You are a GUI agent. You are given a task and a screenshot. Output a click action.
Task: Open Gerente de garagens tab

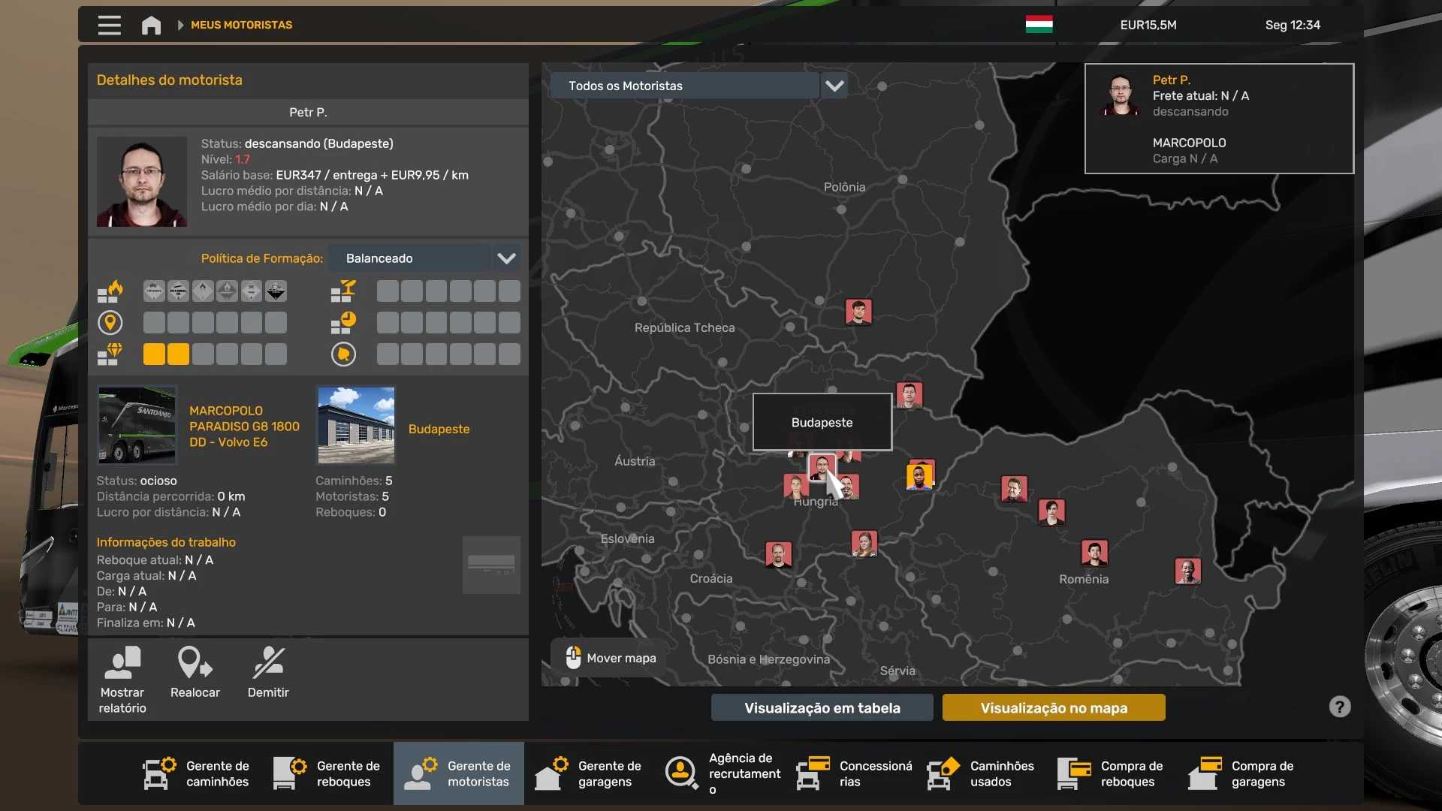590,773
